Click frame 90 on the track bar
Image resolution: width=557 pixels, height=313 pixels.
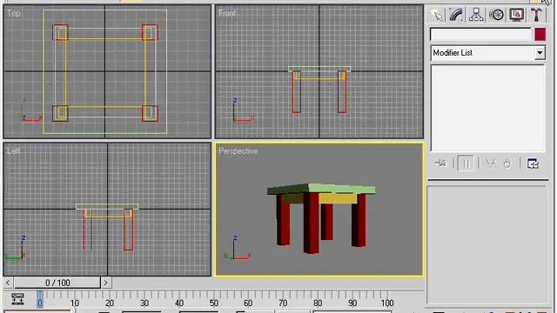[x=352, y=303]
